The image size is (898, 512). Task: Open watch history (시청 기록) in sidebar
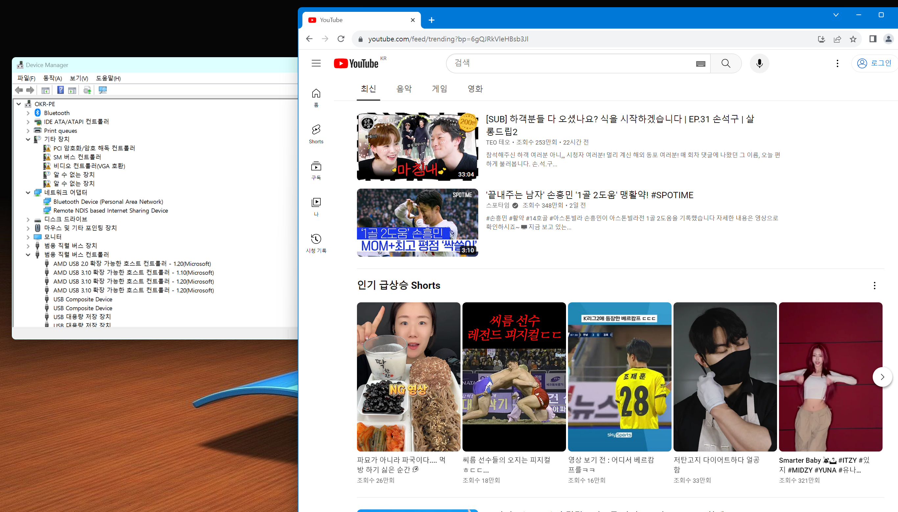click(316, 243)
